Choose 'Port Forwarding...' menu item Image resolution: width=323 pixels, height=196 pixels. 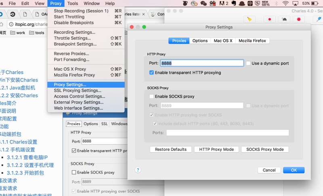click(x=86, y=59)
